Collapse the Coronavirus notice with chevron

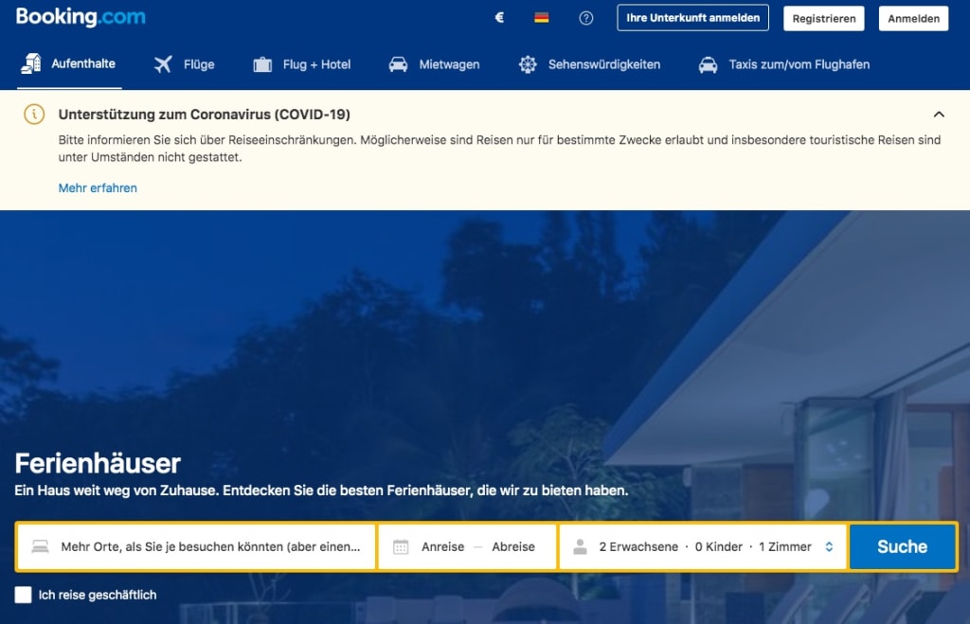click(939, 115)
